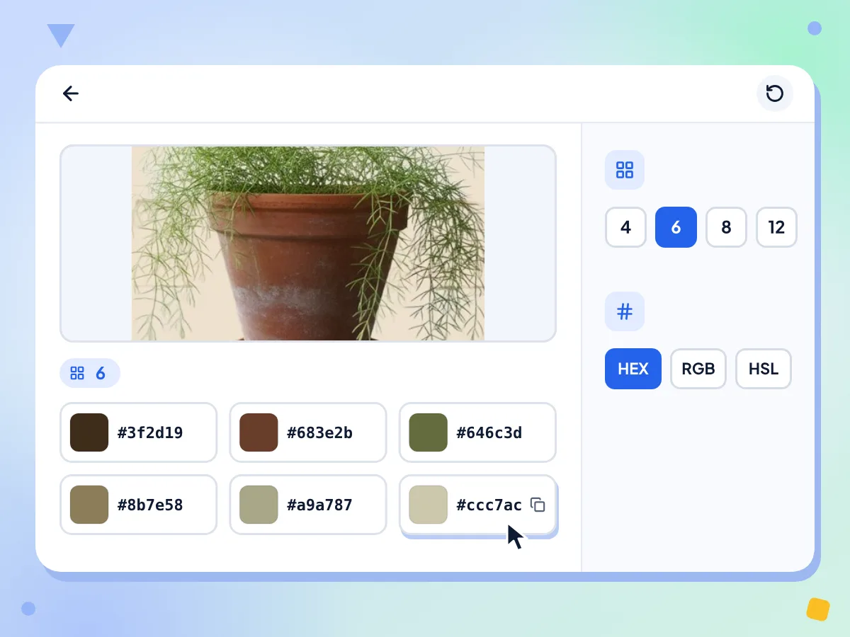Image resolution: width=850 pixels, height=637 pixels.
Task: Switch to HSL color format
Action: click(x=764, y=369)
